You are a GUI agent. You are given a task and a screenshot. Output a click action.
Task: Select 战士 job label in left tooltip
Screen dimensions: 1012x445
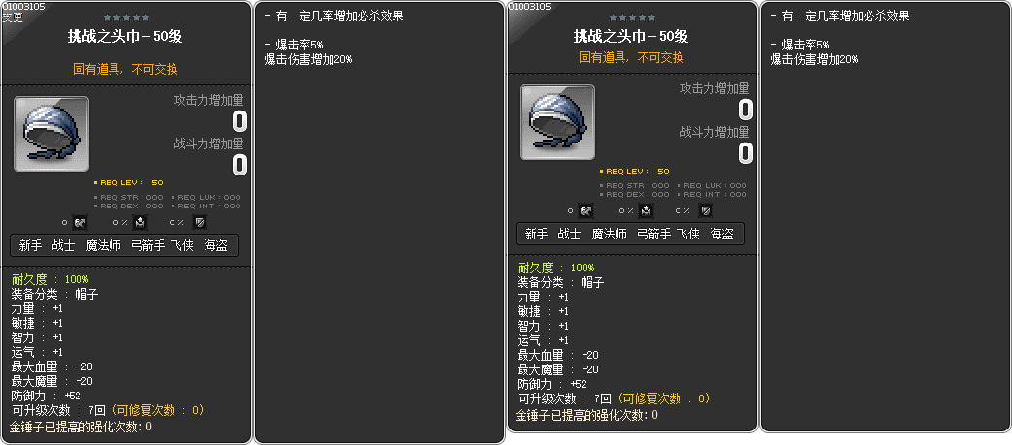[x=63, y=246]
